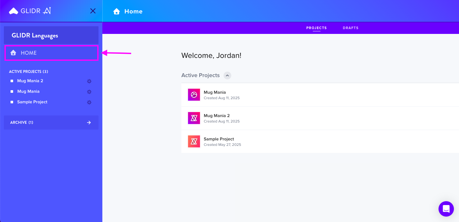Go to HOME in the sidebar
Viewport: 459px width, 222px height.
(51, 53)
